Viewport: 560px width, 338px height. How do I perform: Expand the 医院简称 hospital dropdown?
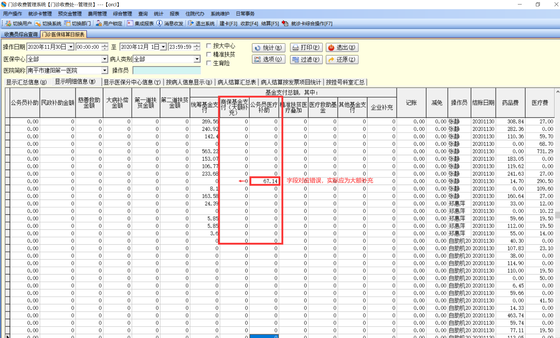105,70
